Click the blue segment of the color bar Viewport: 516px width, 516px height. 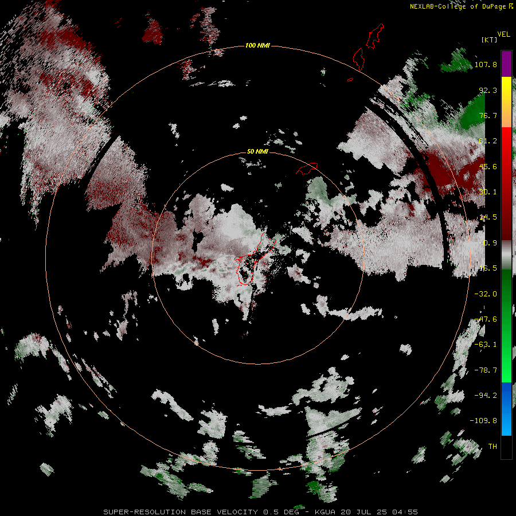pyautogui.click(x=506, y=409)
